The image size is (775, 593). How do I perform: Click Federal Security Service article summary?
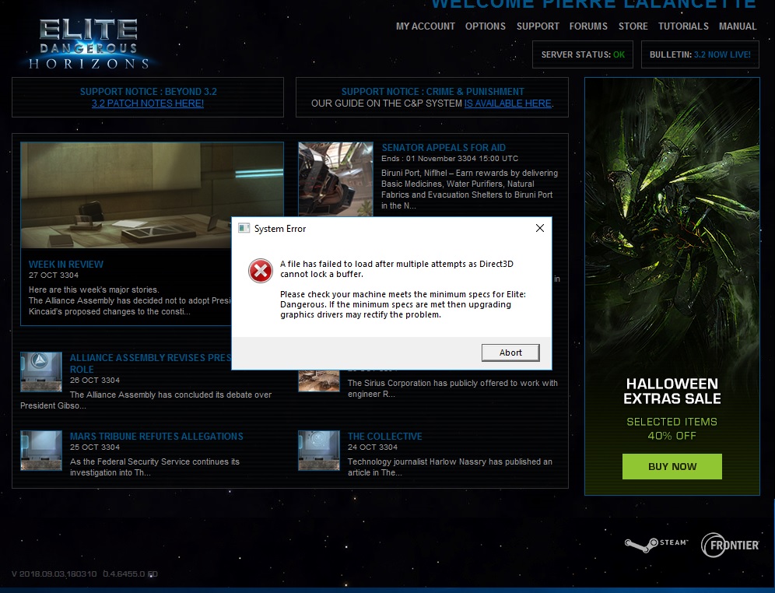pyautogui.click(x=155, y=467)
